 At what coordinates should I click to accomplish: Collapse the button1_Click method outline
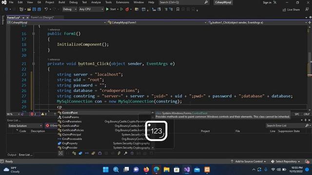coord(34,64)
